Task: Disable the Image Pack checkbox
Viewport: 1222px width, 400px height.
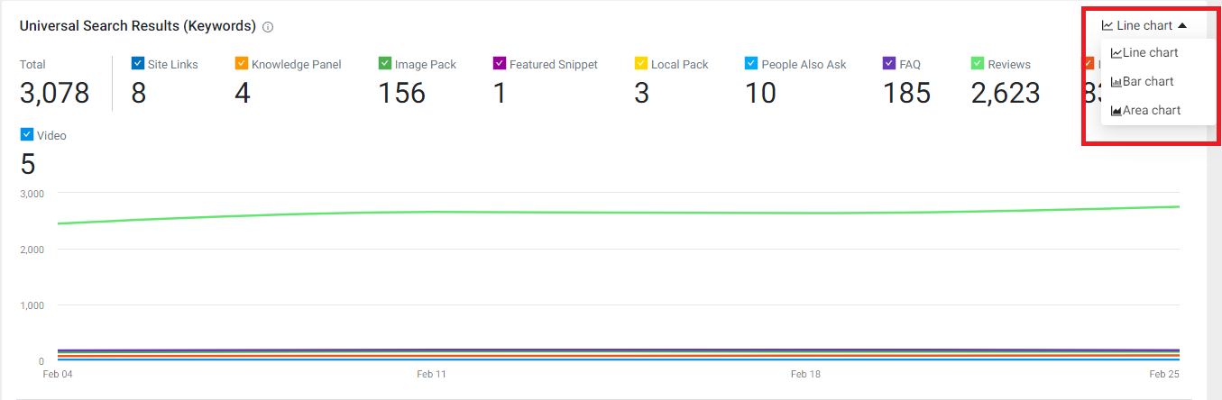Action: coord(384,63)
